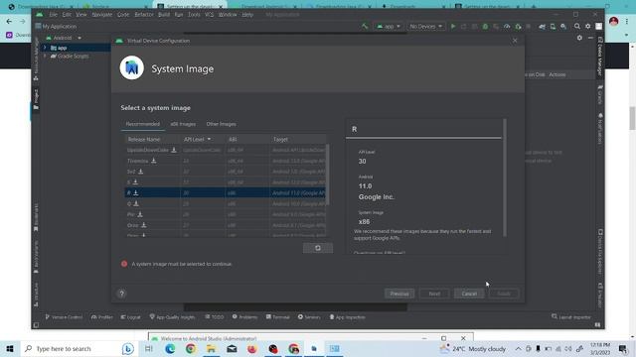
Task: Open the TODO tool window
Action: [215, 317]
